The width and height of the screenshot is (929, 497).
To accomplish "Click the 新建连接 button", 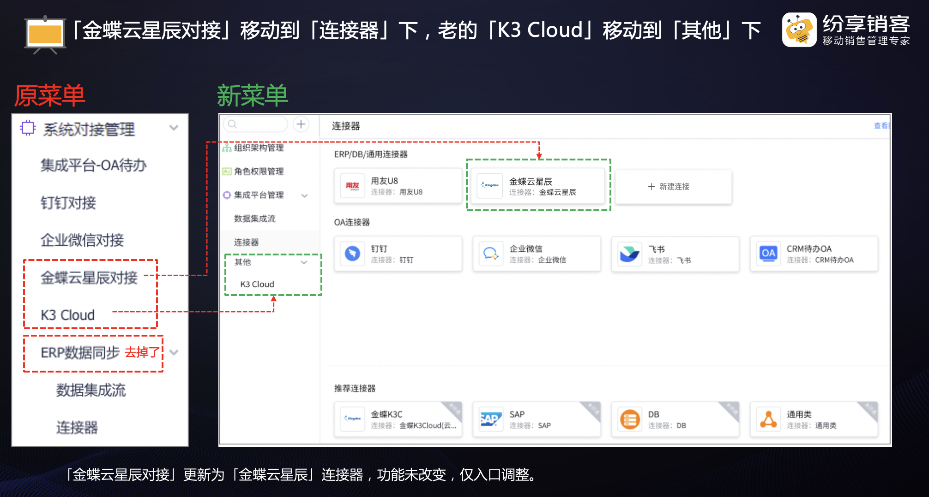I will [673, 187].
